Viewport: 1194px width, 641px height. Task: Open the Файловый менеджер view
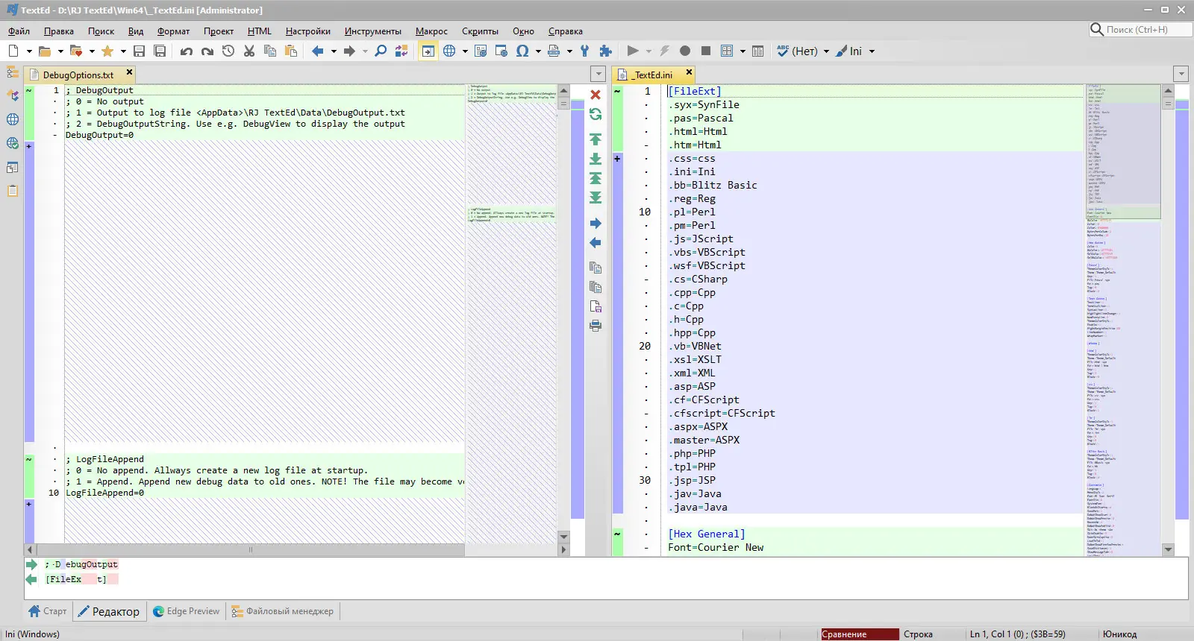[283, 611]
